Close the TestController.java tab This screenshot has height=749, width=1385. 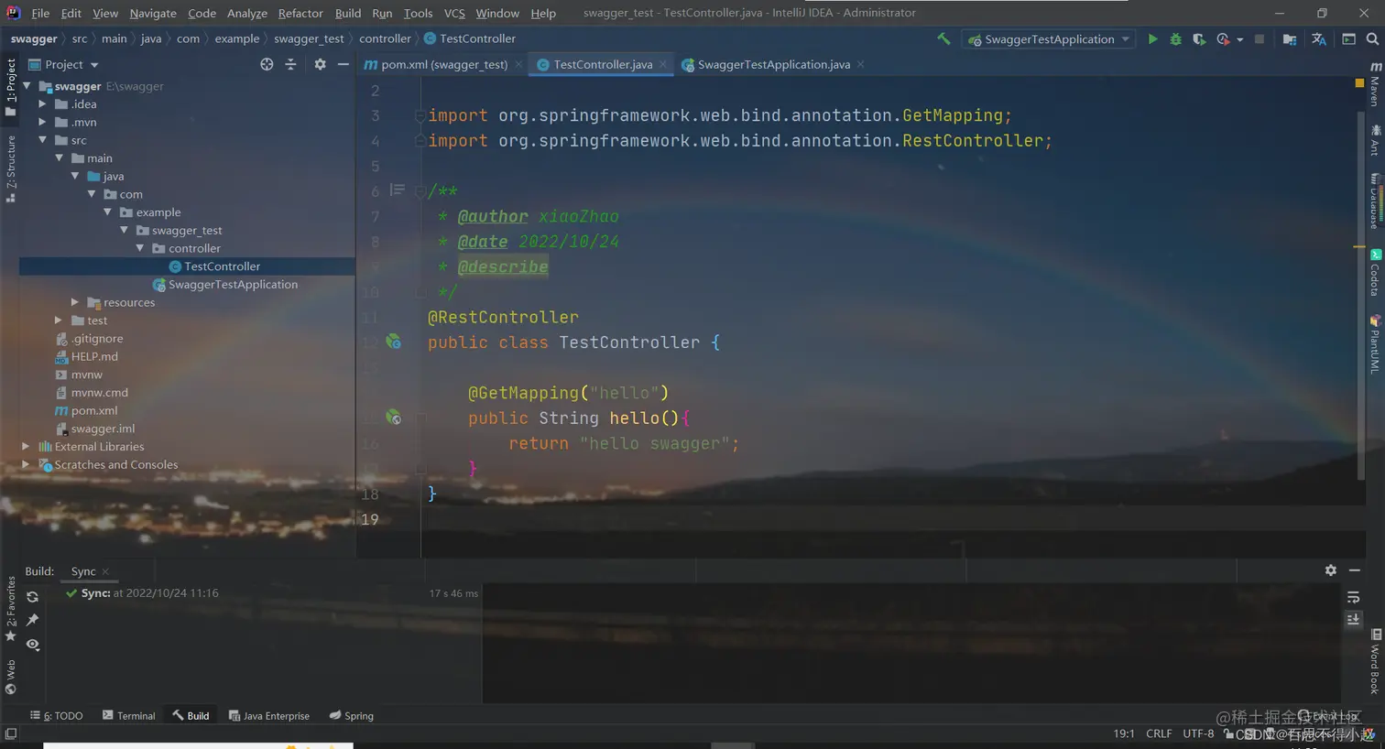[x=663, y=64]
